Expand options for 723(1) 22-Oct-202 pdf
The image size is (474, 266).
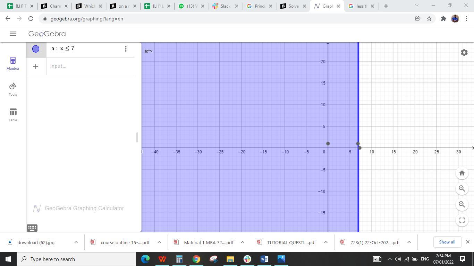tap(409, 242)
